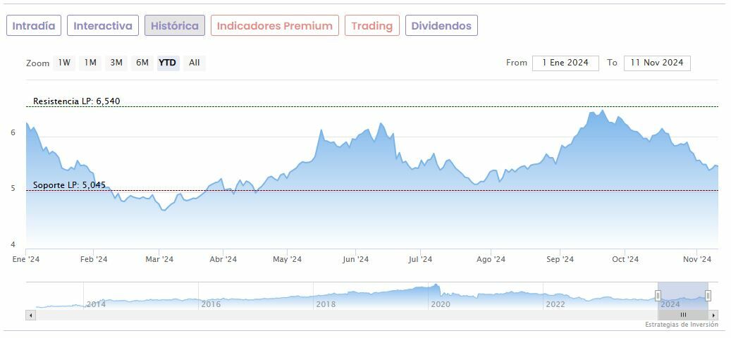The height and width of the screenshot is (338, 731).
Task: Go to the Trading tab
Action: point(371,26)
